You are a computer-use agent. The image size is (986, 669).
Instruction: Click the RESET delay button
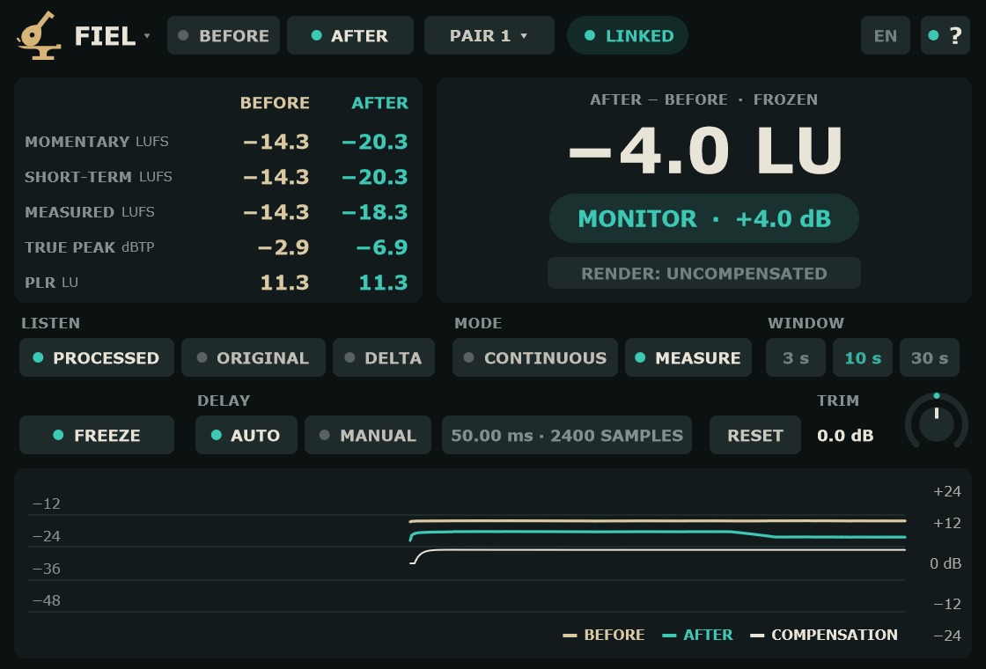pyautogui.click(x=755, y=435)
